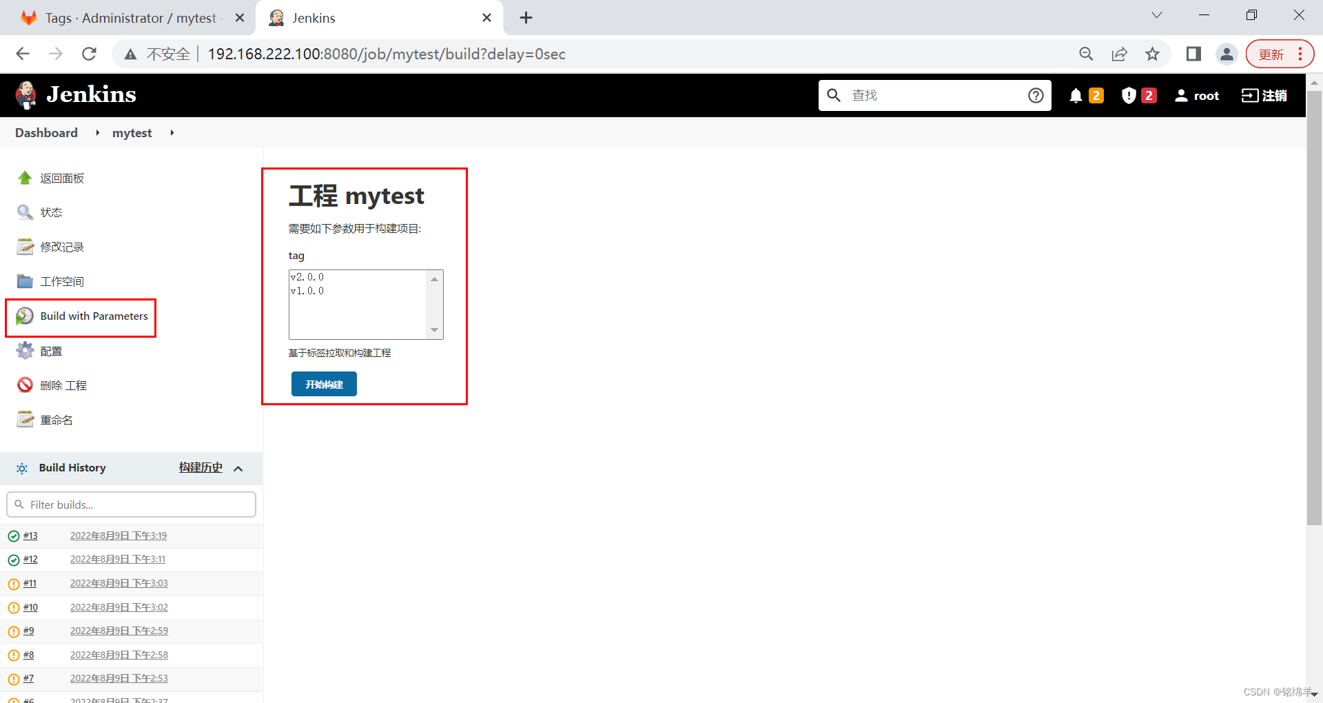Image resolution: width=1323 pixels, height=703 pixels.
Task: Click build #10 warning status icon
Action: 13,608
